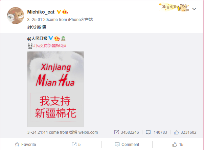
Task: Expand the post options chevron
Action: coord(194,9)
